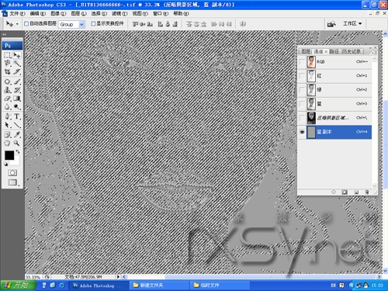
Task: Toggle Quick Mask mode button
Action: click(x=12, y=173)
